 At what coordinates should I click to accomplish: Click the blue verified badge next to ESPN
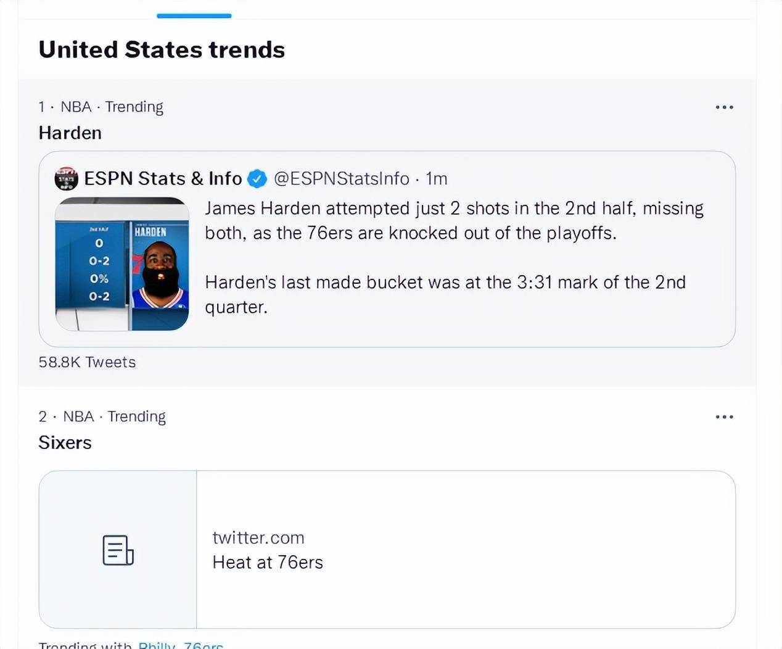coord(257,179)
